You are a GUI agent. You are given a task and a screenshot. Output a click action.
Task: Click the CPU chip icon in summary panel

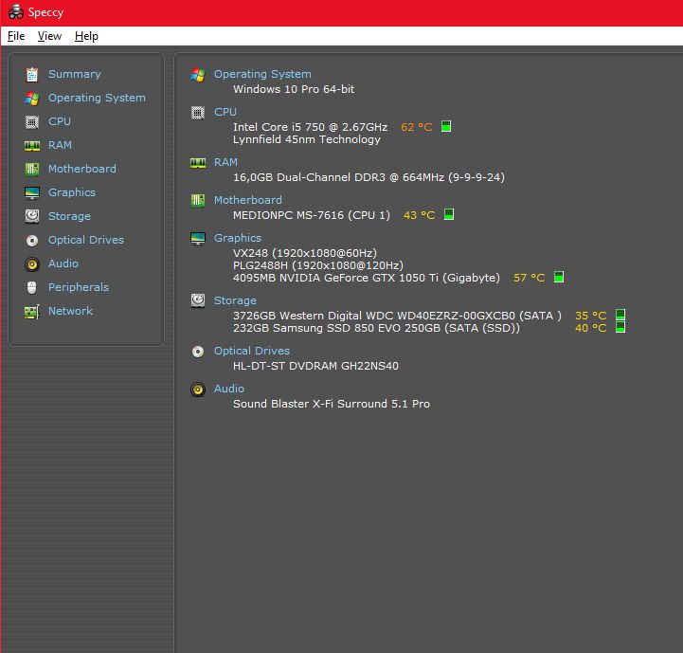198,113
